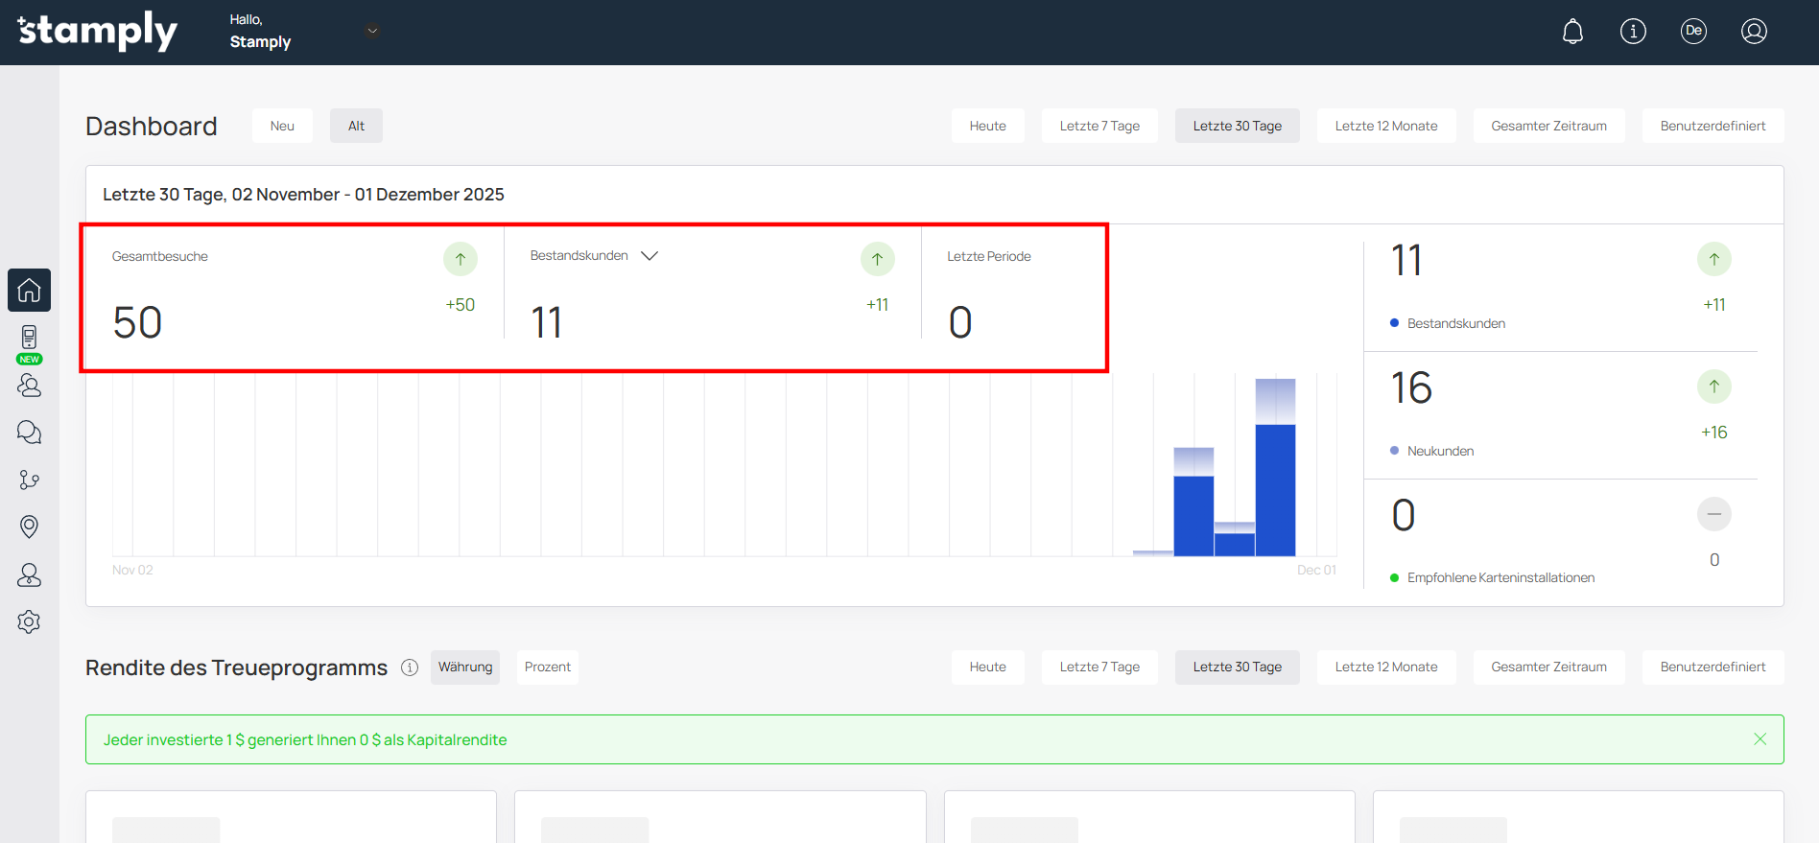Expand the Bestandskunden dropdown chevron
This screenshot has height=843, width=1819.
(650, 256)
